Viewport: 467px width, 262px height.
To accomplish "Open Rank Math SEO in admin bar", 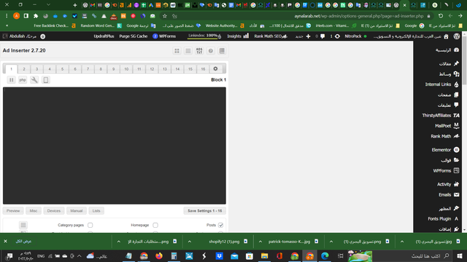I will (271, 36).
